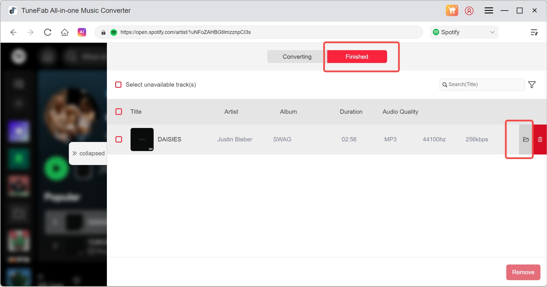Open the Spotify source dropdown
The width and height of the screenshot is (547, 287).
[464, 32]
